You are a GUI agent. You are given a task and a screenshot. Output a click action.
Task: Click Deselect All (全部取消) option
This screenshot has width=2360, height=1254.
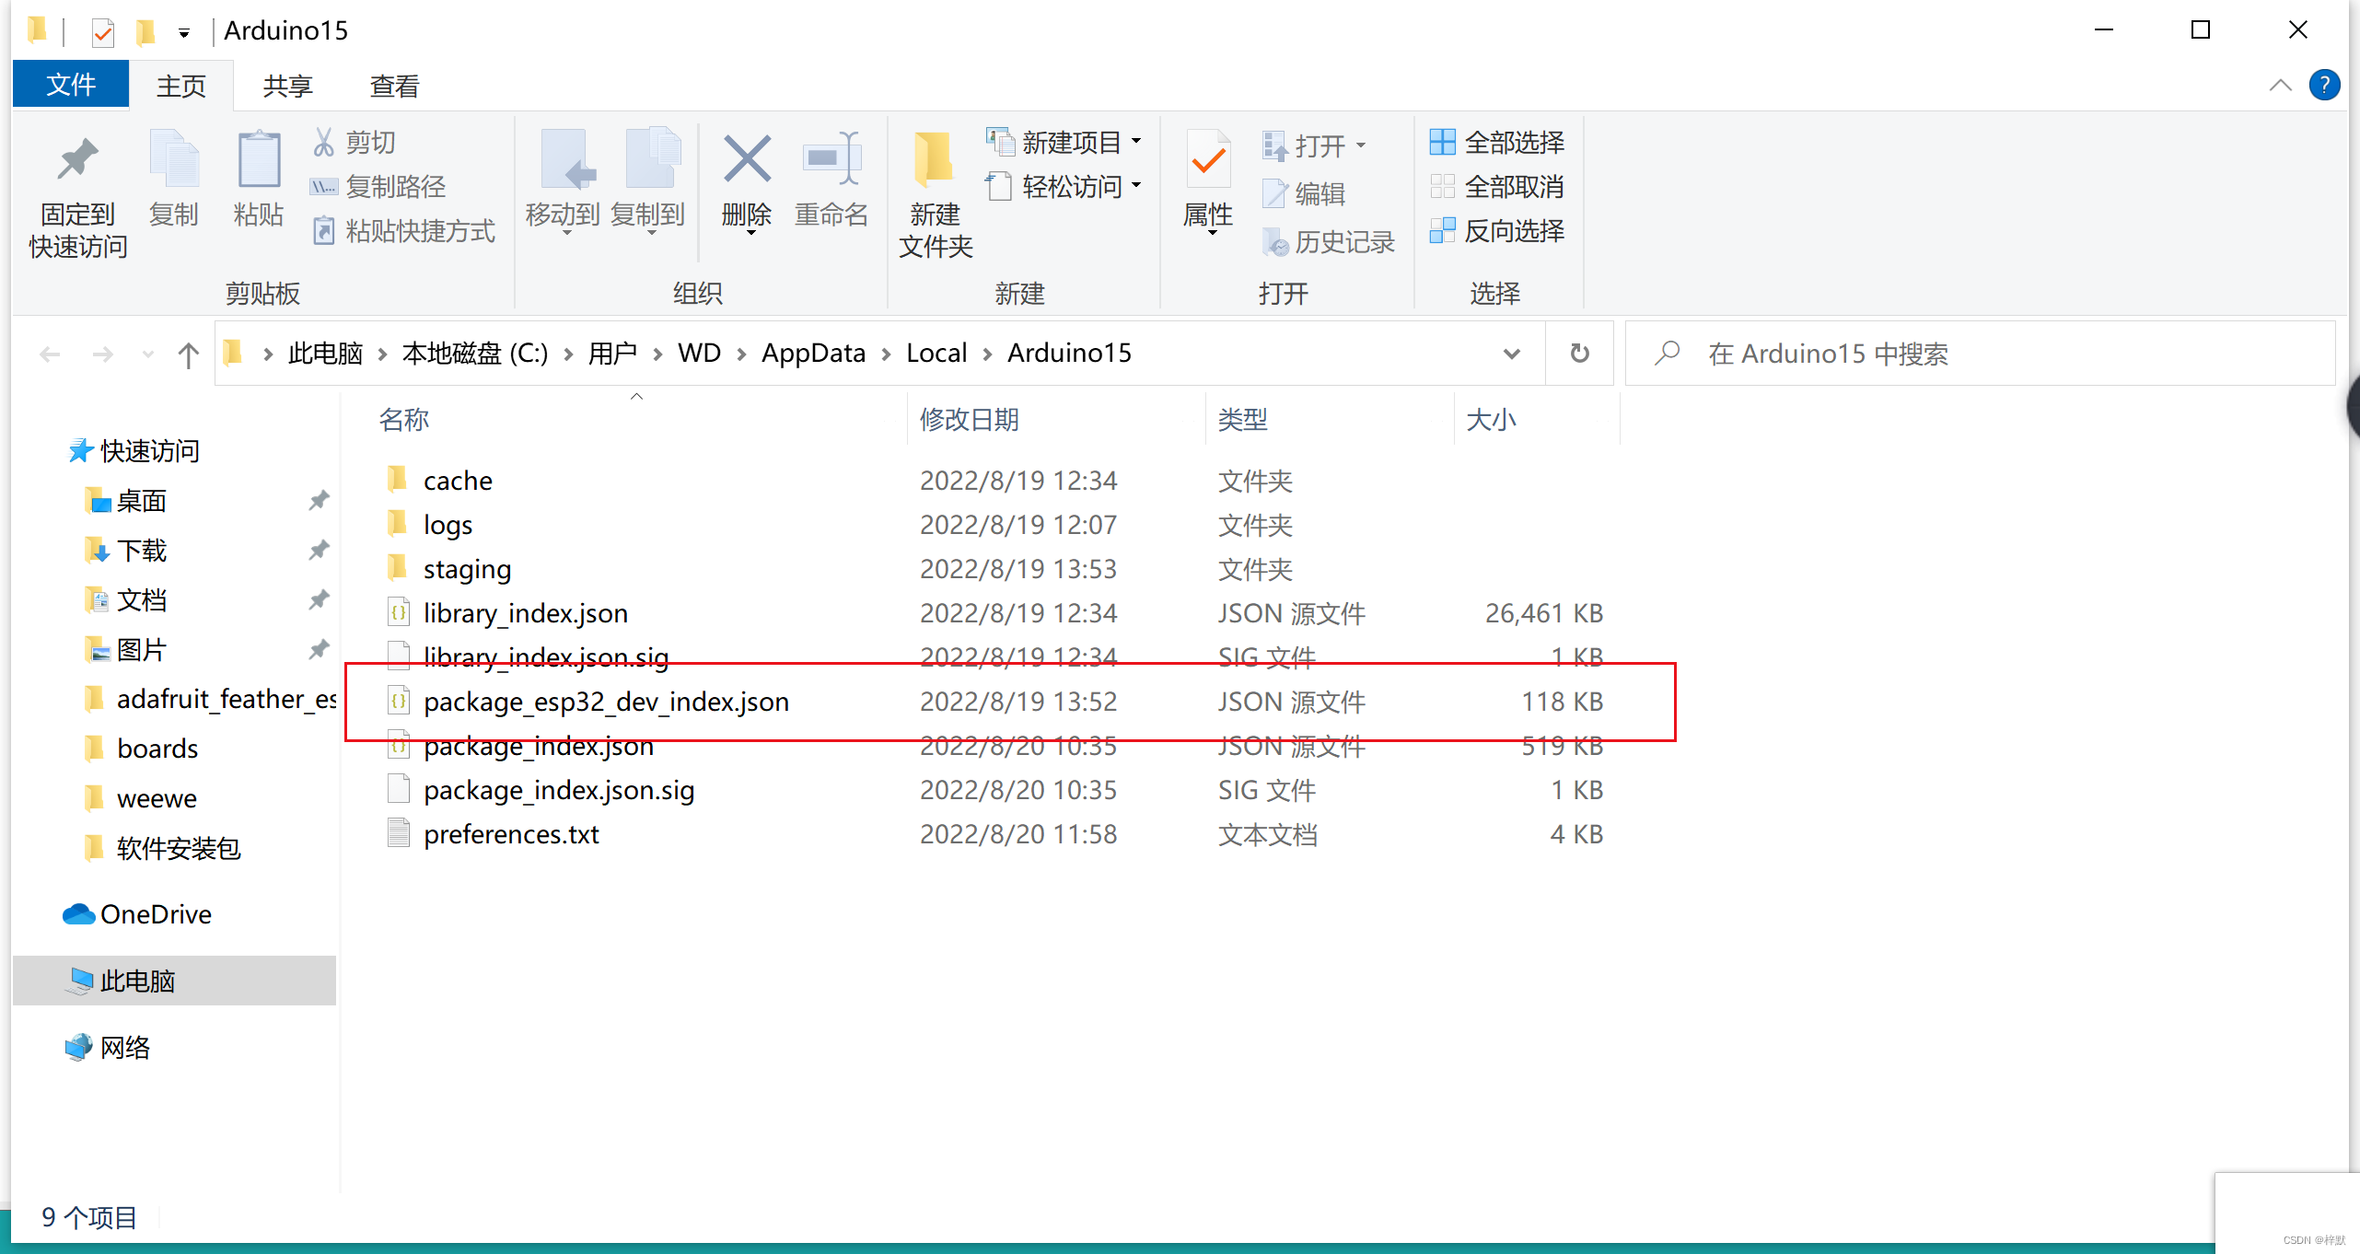(1497, 187)
